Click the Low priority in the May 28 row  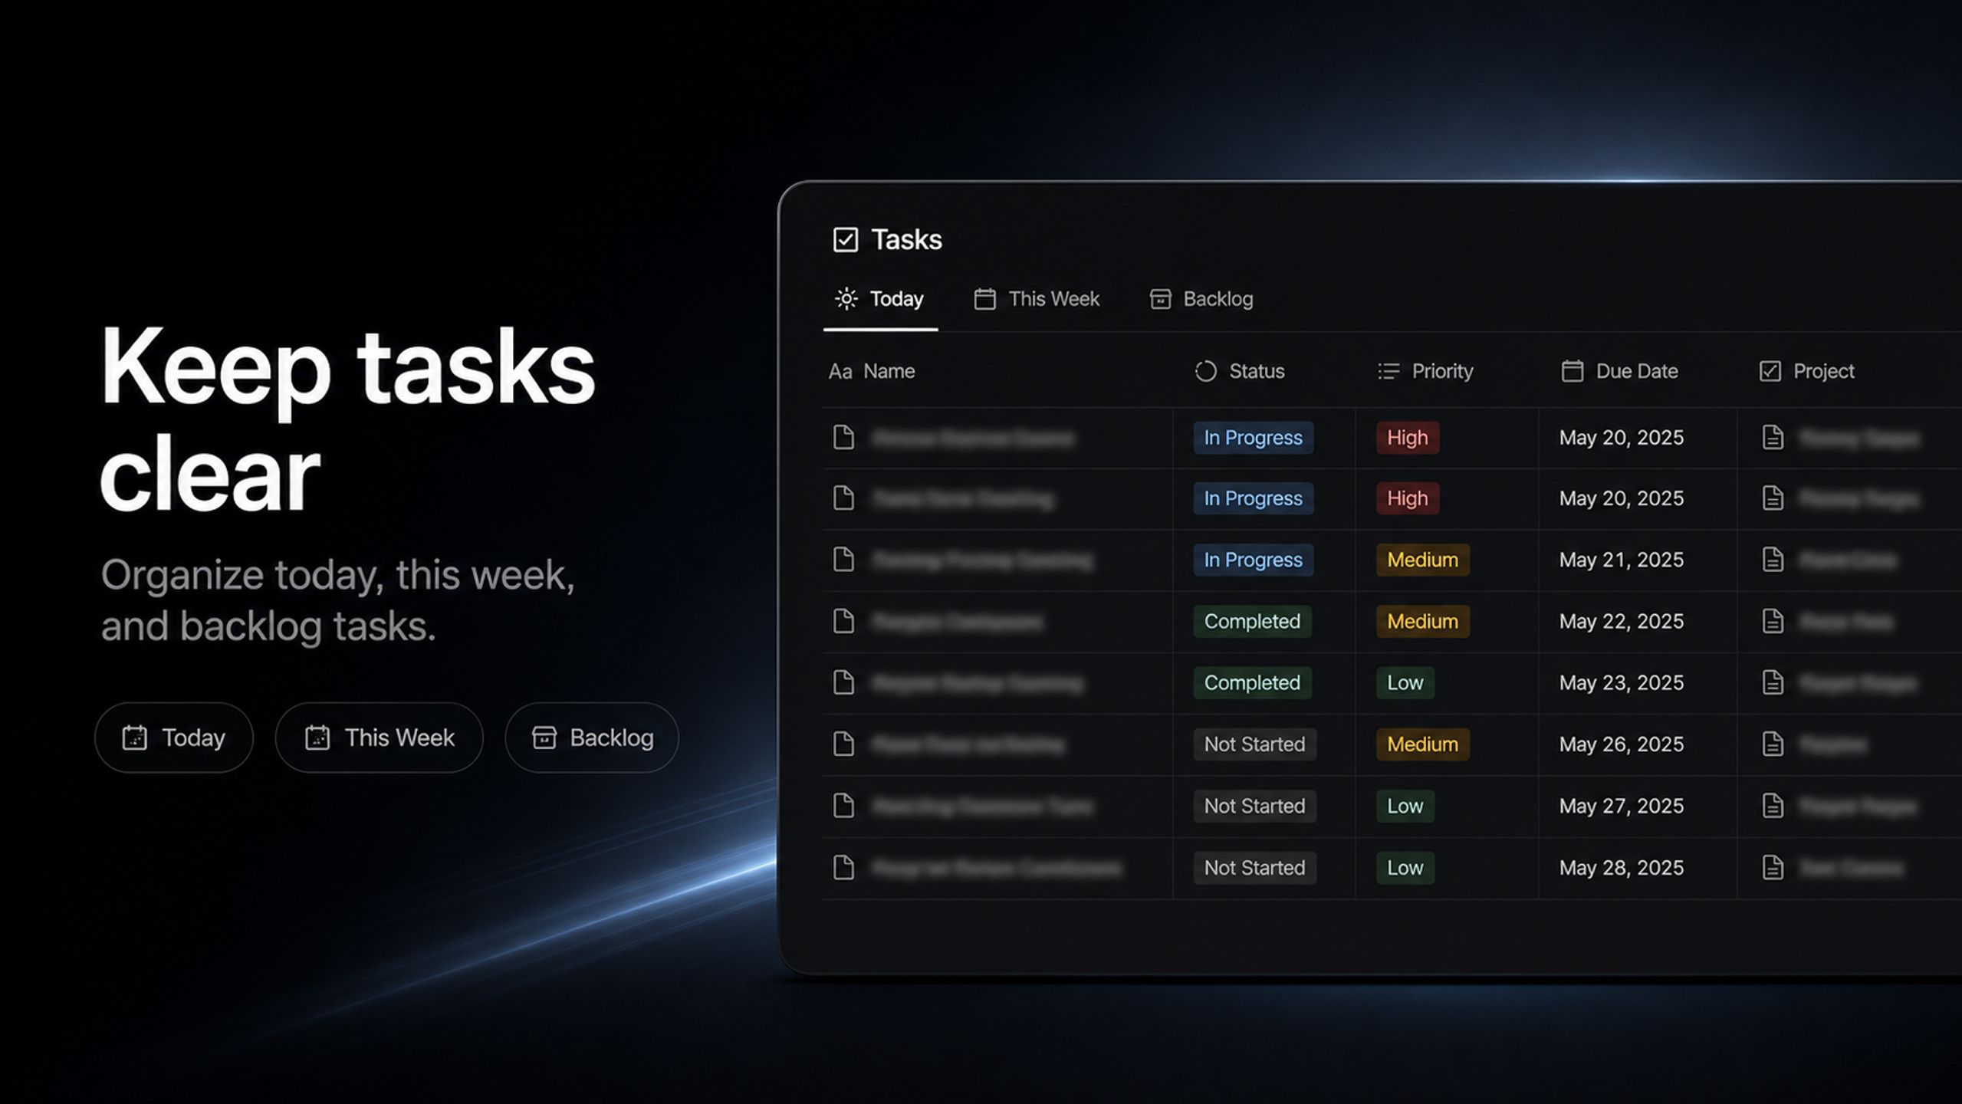(1405, 867)
